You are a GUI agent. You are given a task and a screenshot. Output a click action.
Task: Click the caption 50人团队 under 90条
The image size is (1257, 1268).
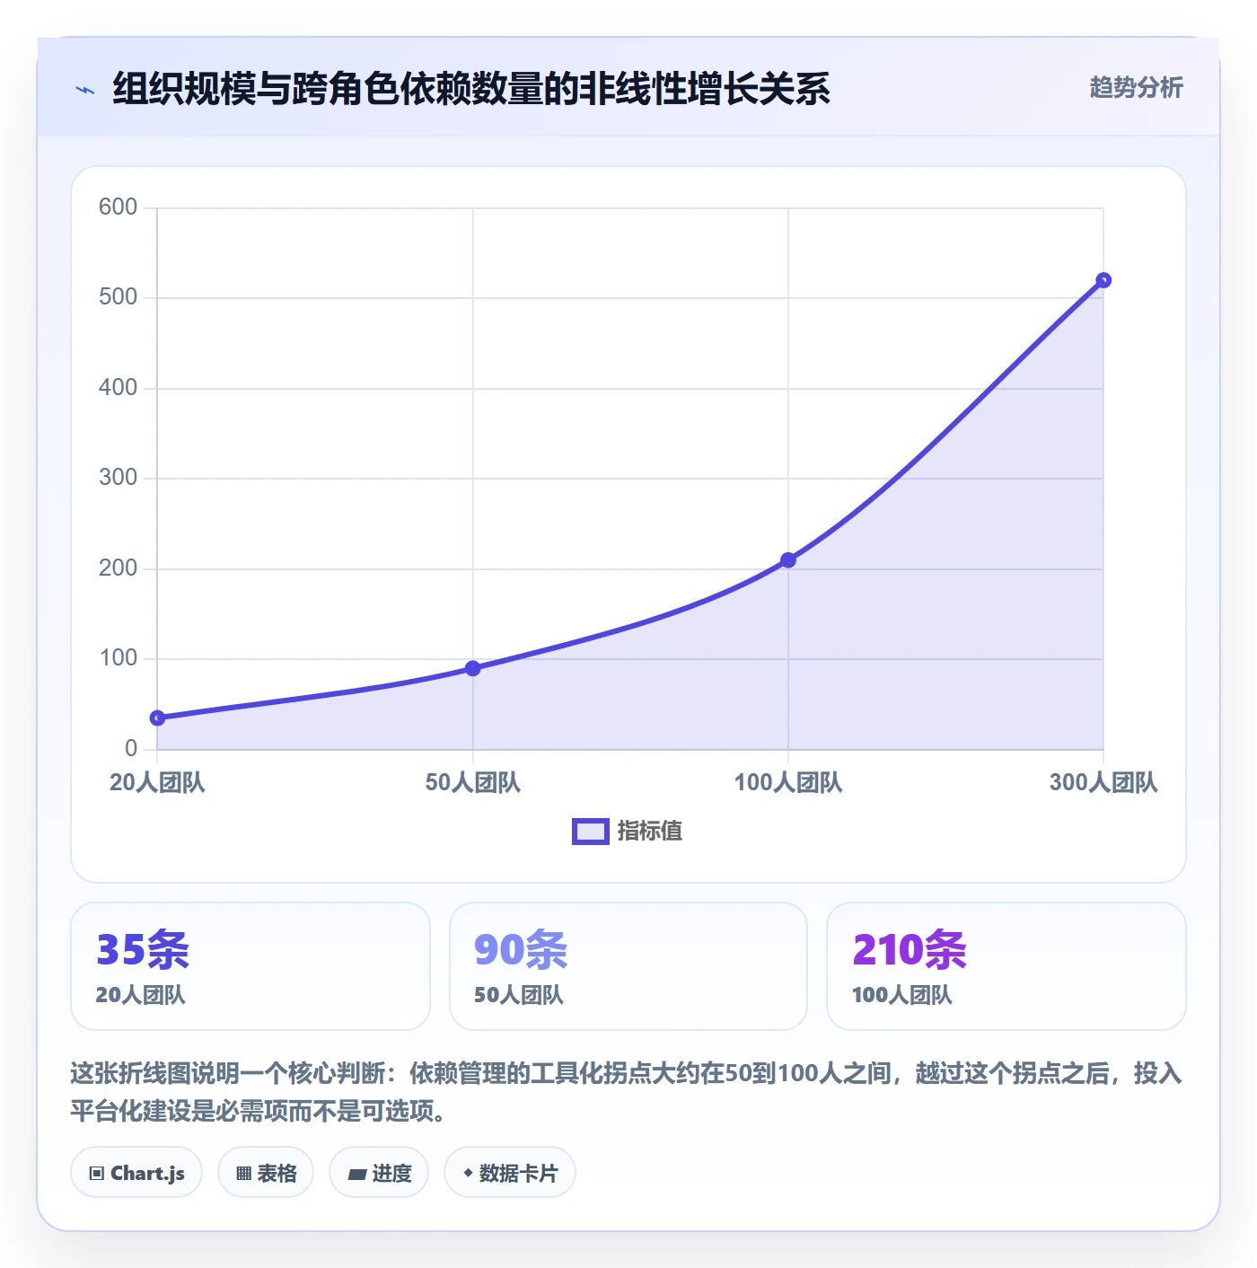(519, 995)
